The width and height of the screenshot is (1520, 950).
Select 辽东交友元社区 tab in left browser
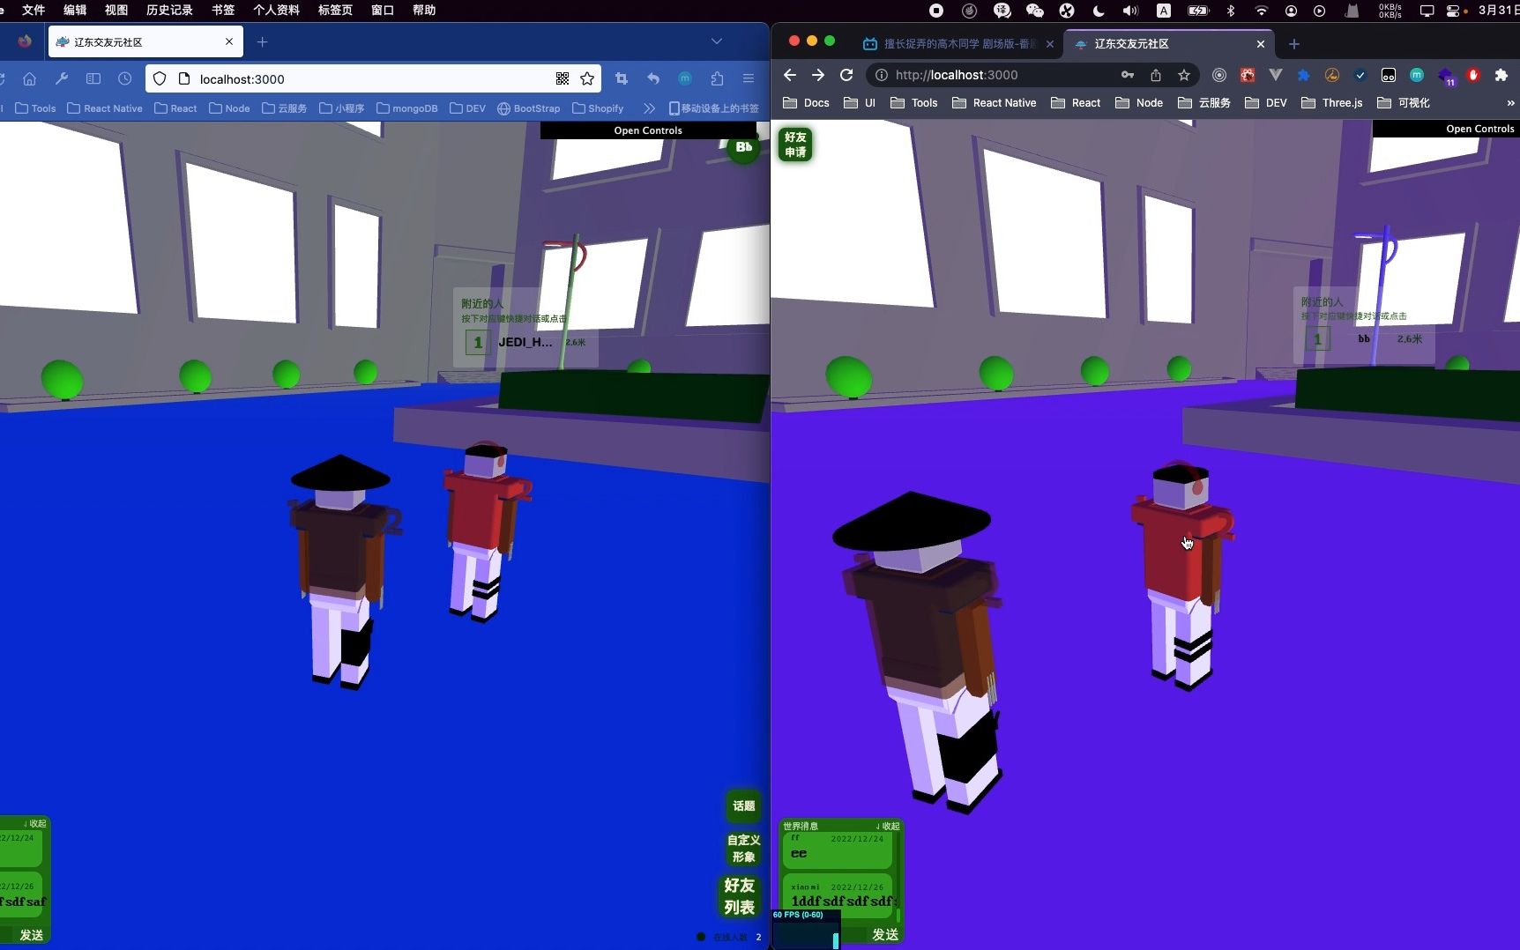click(145, 41)
